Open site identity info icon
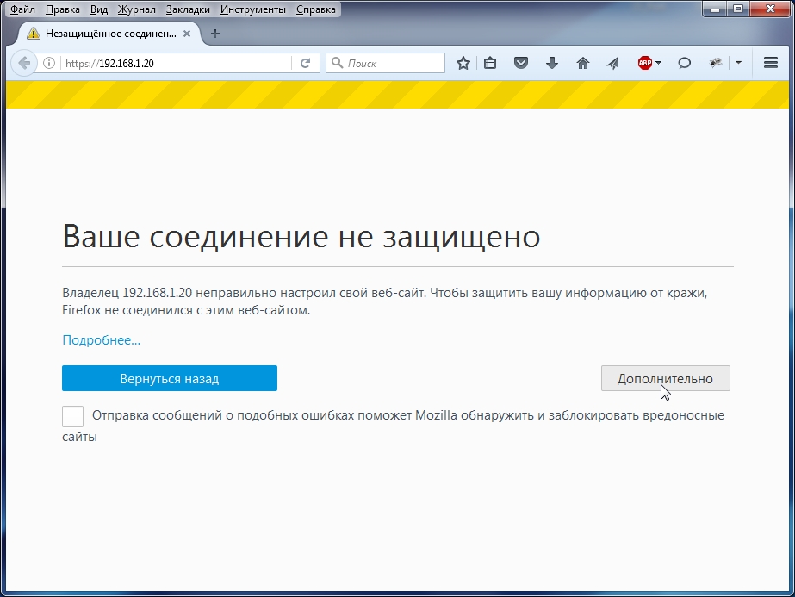The width and height of the screenshot is (795, 597). pyautogui.click(x=49, y=64)
